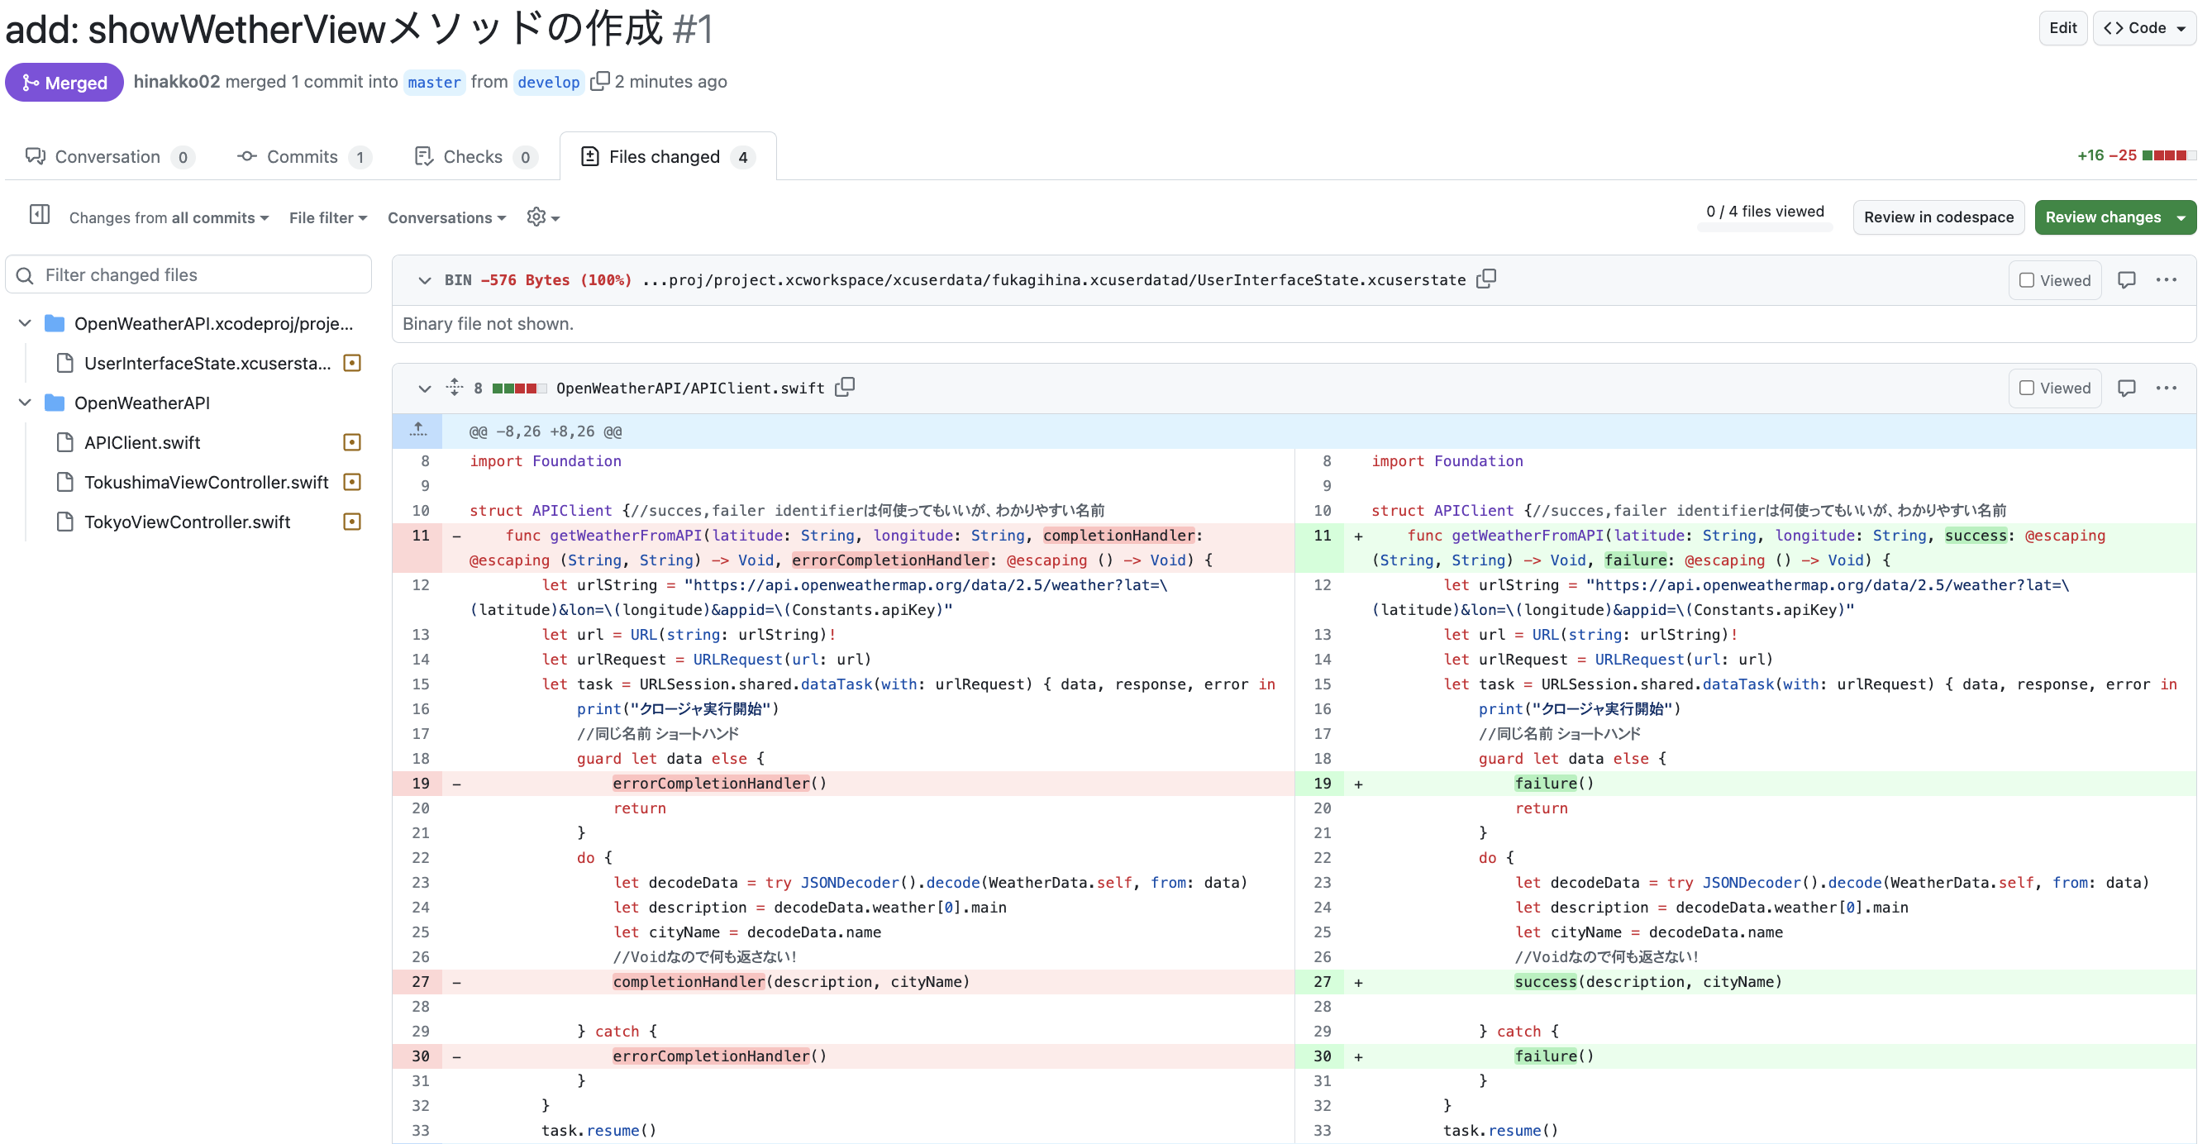Open the File filter dropdown
This screenshot has width=2212, height=1144.
click(x=327, y=217)
